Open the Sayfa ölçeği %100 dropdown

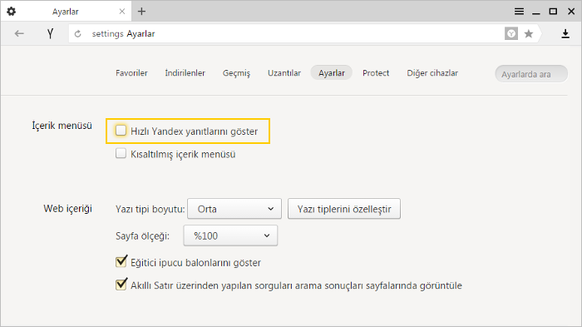[230, 235]
